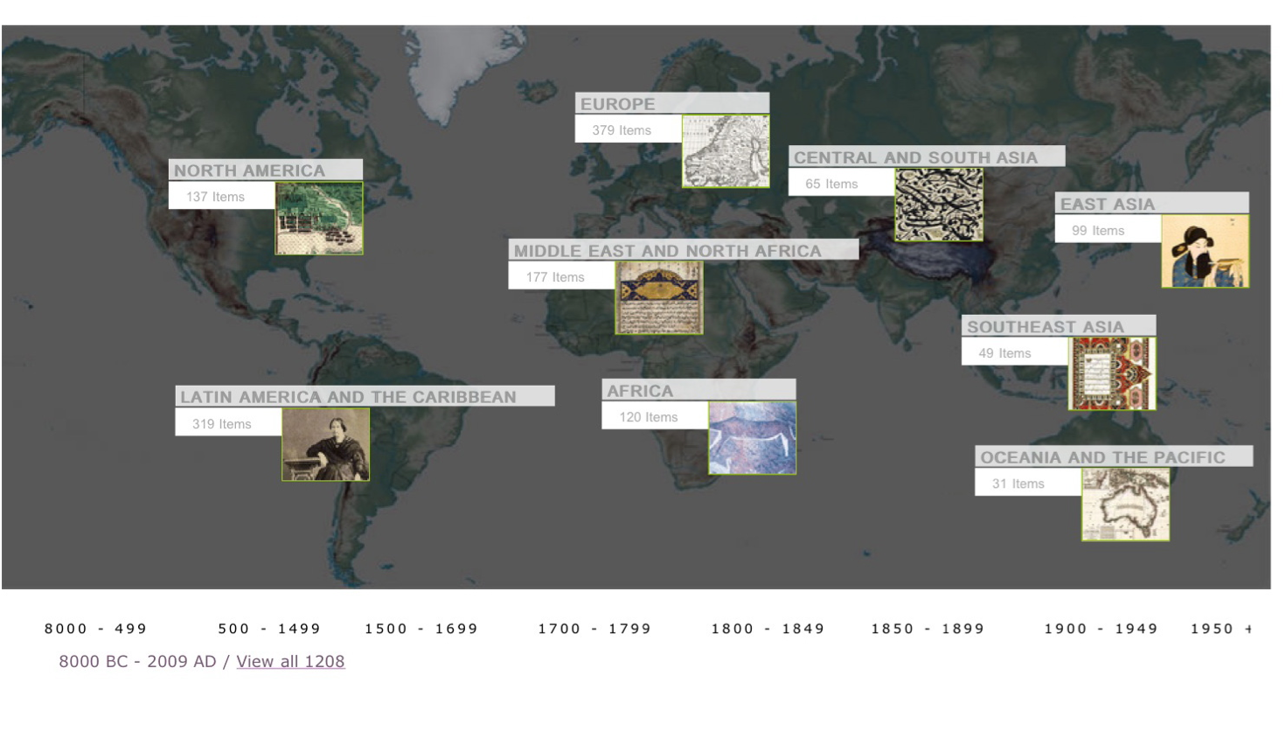Select the EAST ASIA region header
This screenshot has width=1286, height=738.
pyautogui.click(x=1152, y=203)
